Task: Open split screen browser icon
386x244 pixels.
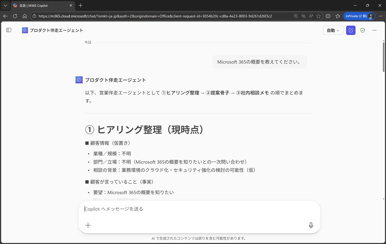Action: 328,16
